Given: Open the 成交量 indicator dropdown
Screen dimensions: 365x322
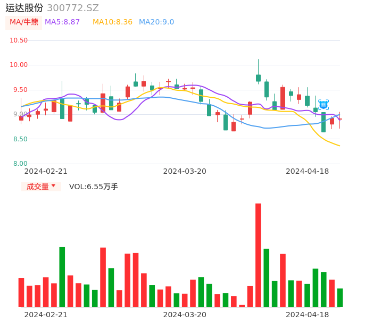Looking at the screenshot, I should click(38, 187).
